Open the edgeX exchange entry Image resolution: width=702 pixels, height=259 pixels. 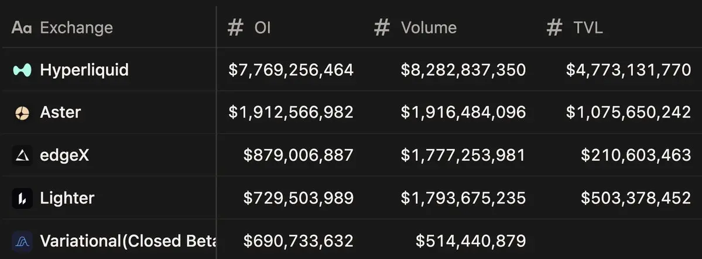[x=64, y=156]
